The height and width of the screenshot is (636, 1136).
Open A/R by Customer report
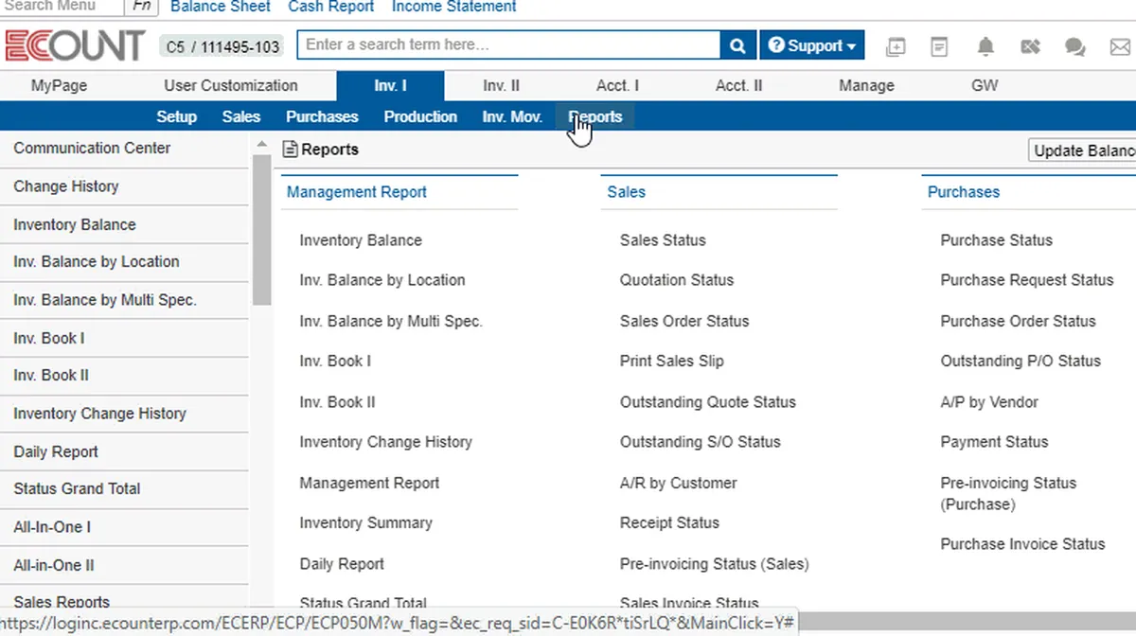(x=679, y=483)
